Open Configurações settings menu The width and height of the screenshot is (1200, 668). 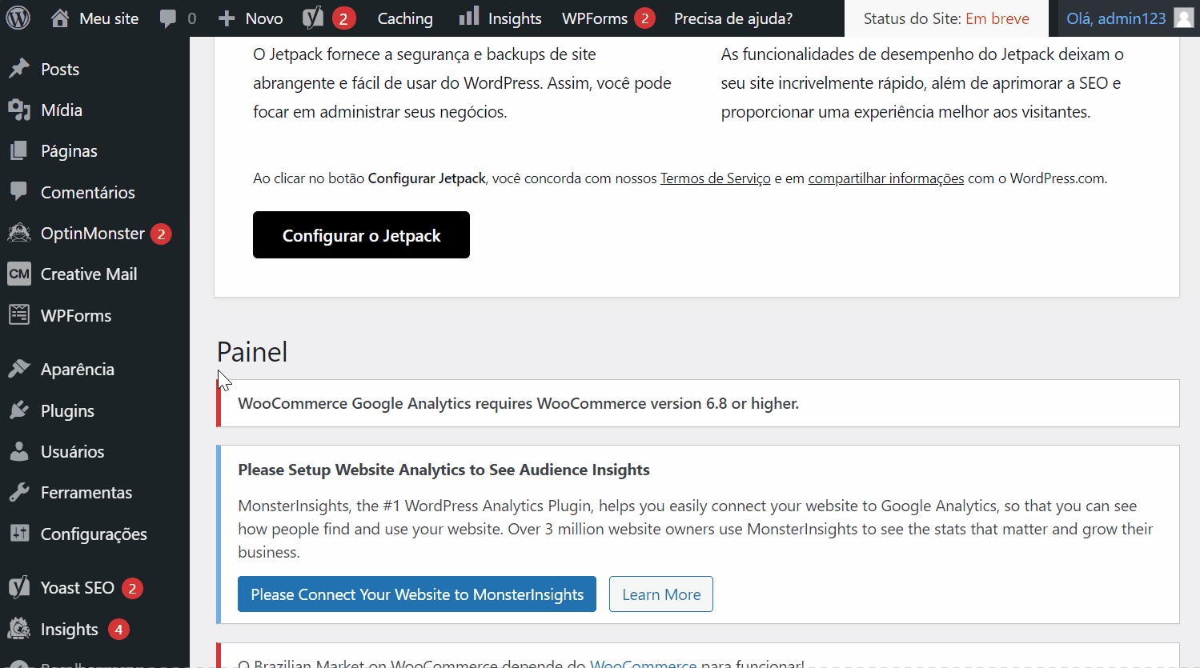coord(94,534)
